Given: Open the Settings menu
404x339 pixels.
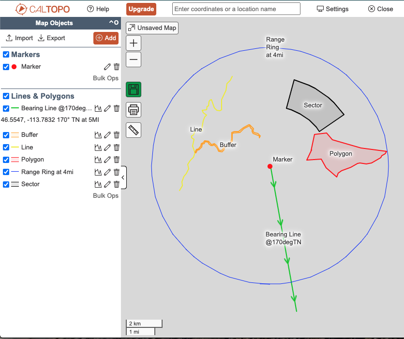Looking at the screenshot, I should tap(332, 9).
